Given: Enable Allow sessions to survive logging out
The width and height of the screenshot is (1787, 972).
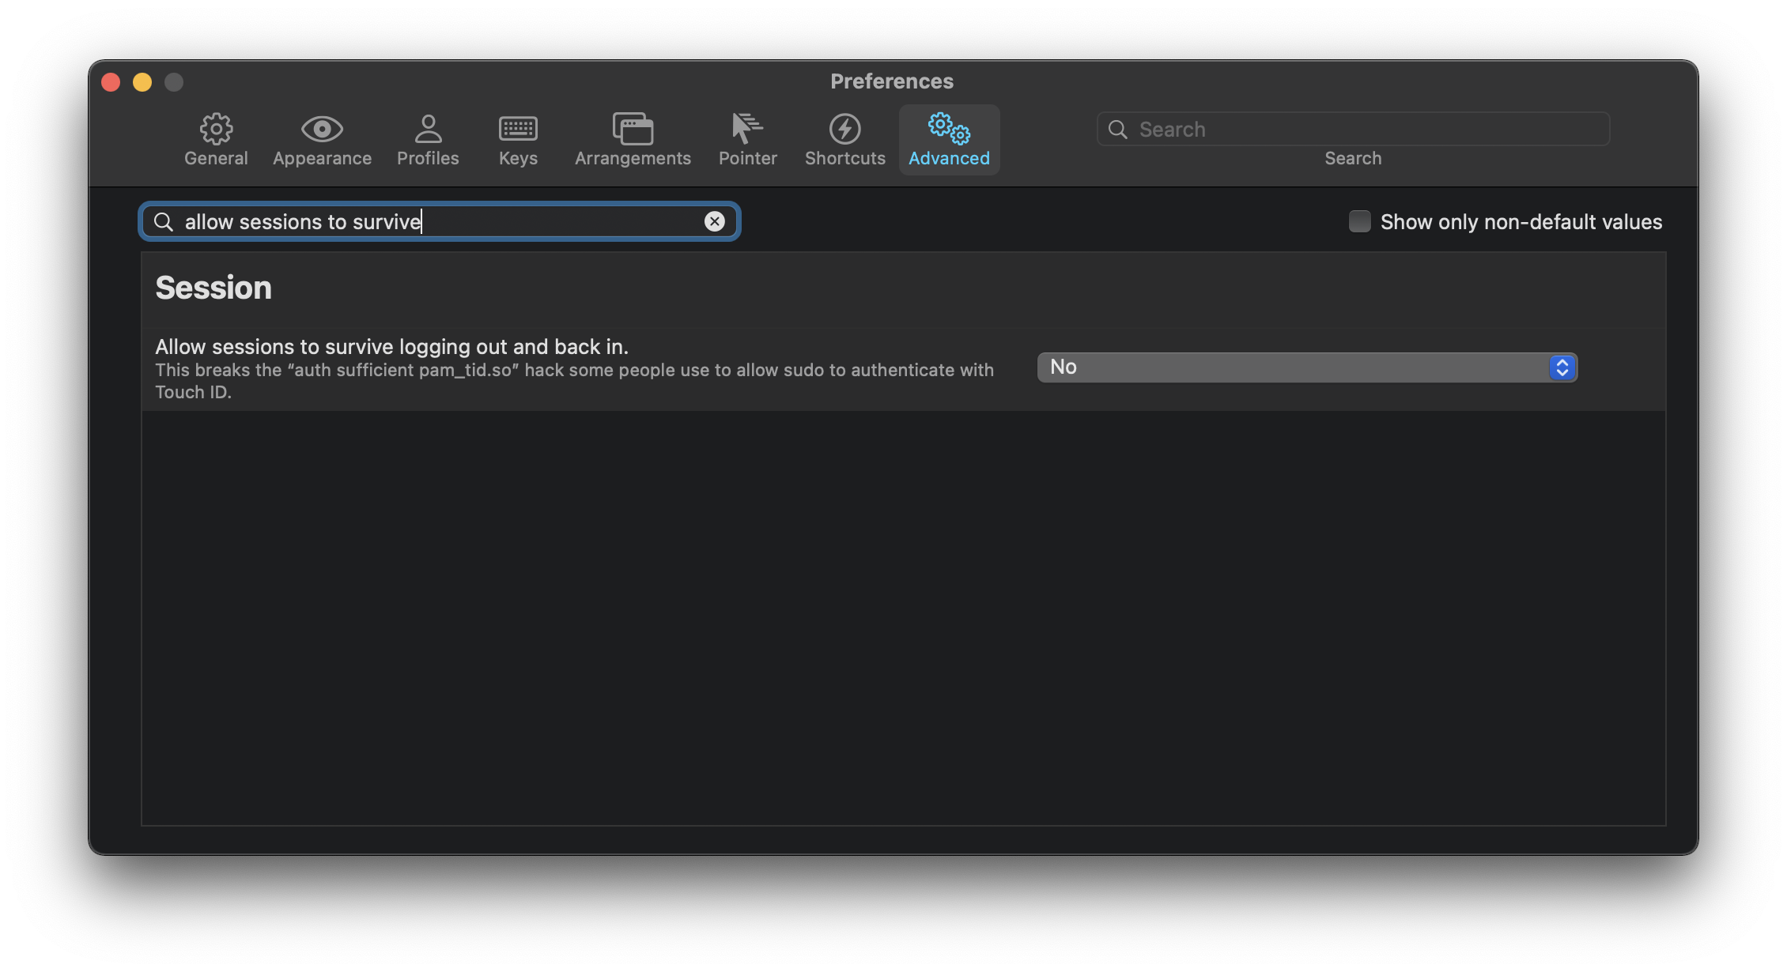Looking at the screenshot, I should point(1307,367).
